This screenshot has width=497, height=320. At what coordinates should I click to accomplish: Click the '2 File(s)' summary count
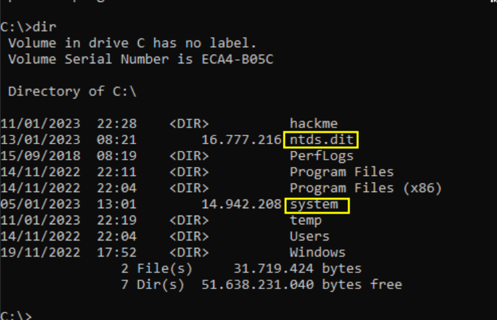(156, 269)
